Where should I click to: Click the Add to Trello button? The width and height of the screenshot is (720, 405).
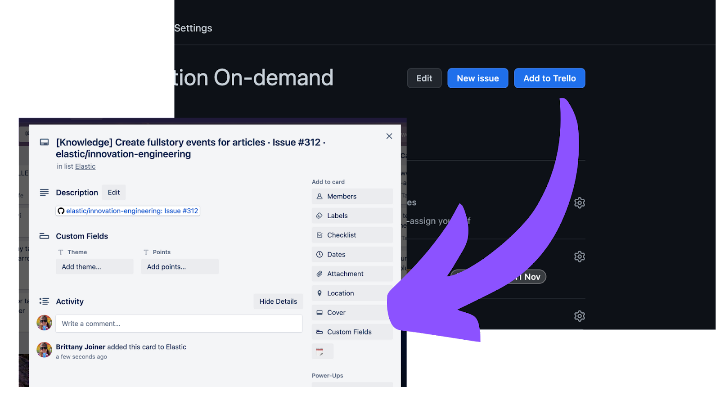click(x=549, y=78)
